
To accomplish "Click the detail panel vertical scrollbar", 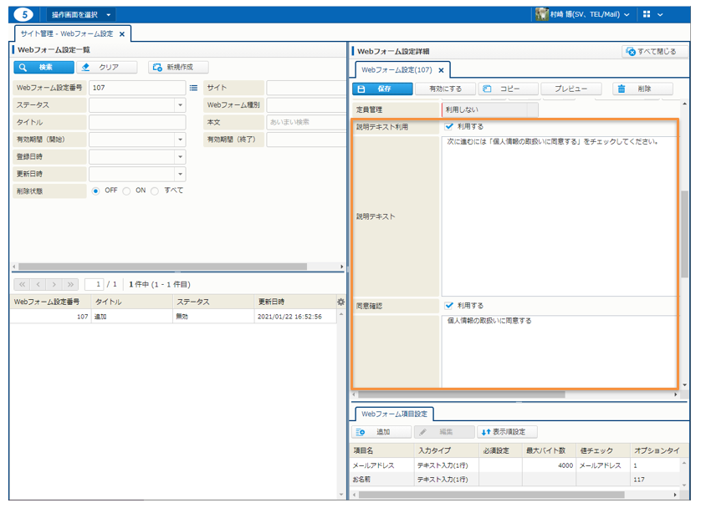I will point(685,234).
